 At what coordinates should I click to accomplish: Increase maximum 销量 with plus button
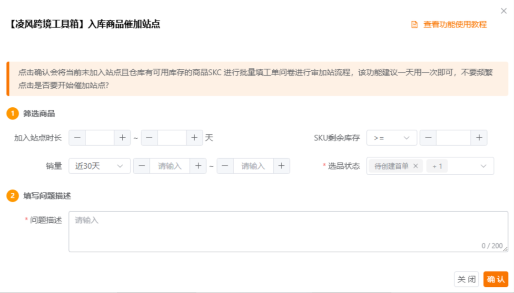(281, 166)
